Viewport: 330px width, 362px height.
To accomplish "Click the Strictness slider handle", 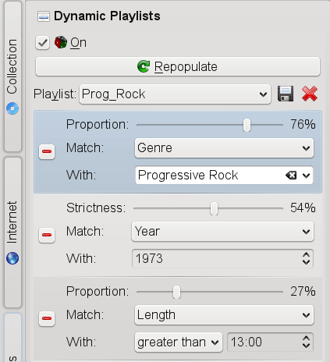I will click(214, 208).
